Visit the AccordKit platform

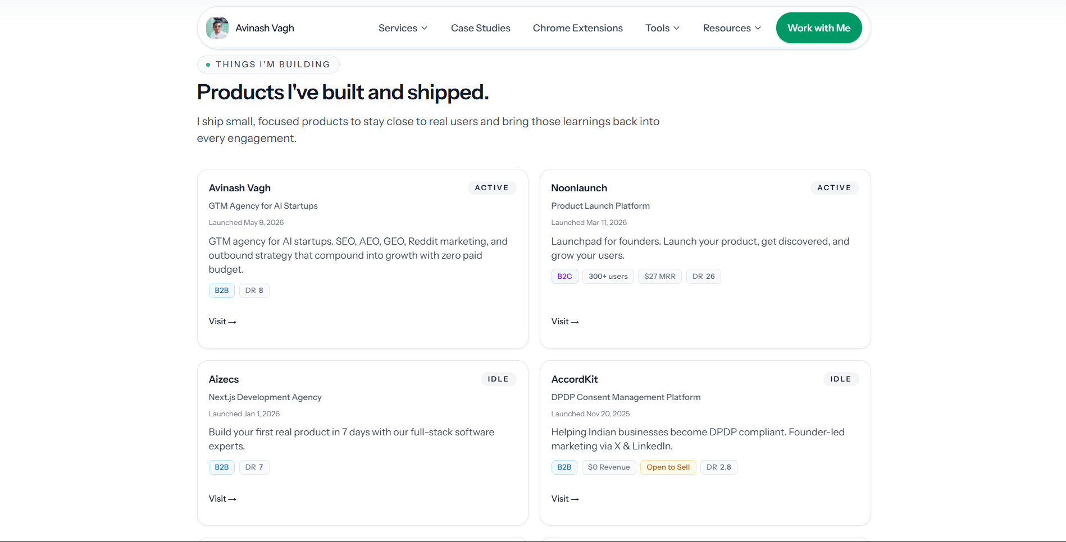pos(565,499)
